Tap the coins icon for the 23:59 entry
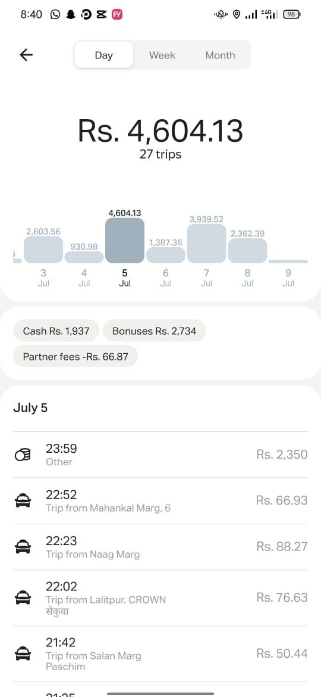 pyautogui.click(x=23, y=455)
